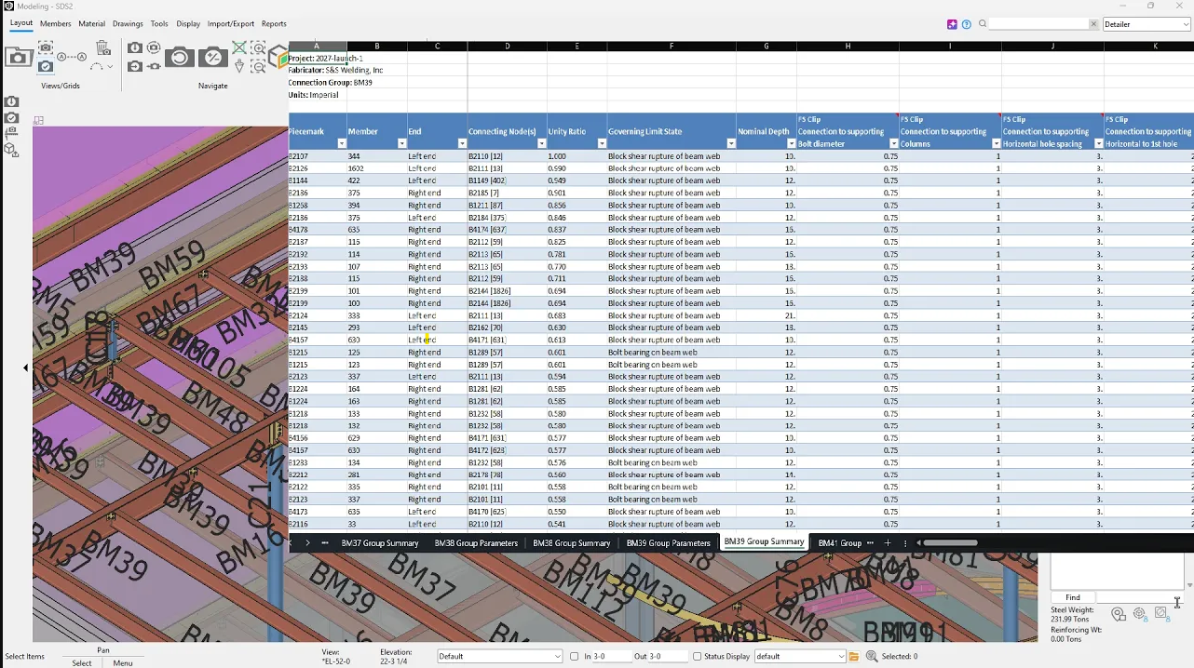Click the zoom out magnifier icon
This screenshot has width=1194, height=668.
(258, 67)
